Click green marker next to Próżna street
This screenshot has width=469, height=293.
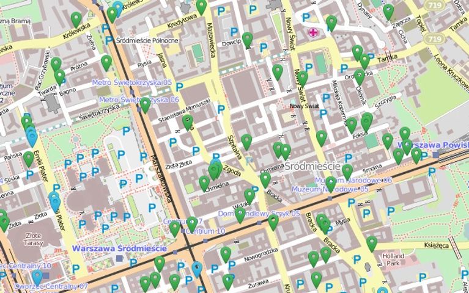(106, 62)
